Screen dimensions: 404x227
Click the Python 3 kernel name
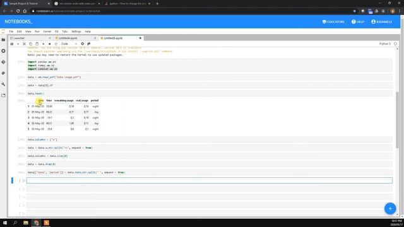385,44
